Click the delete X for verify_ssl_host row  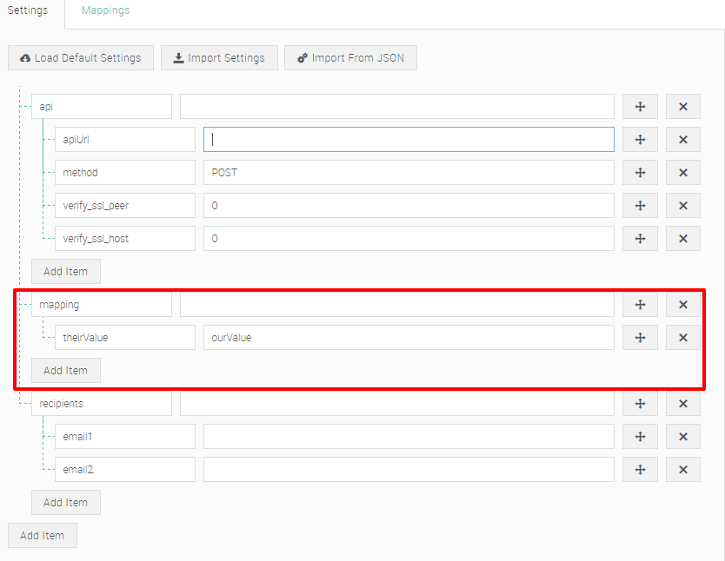pos(682,238)
